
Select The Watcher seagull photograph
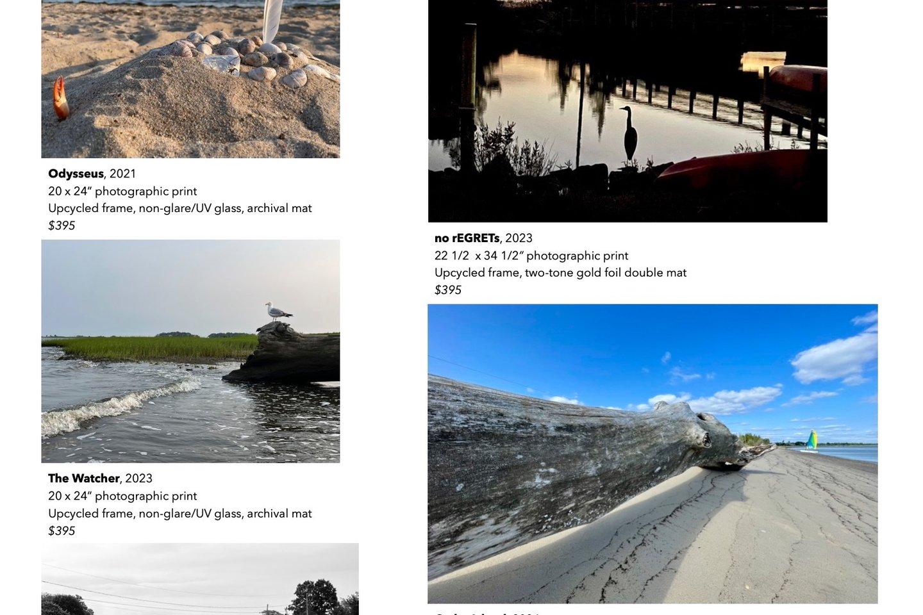pyautogui.click(x=190, y=351)
